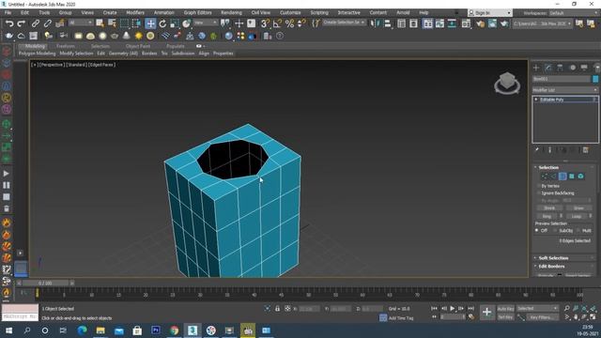This screenshot has width=601, height=338.
Task: Open the Customize menu
Action: pos(290,12)
